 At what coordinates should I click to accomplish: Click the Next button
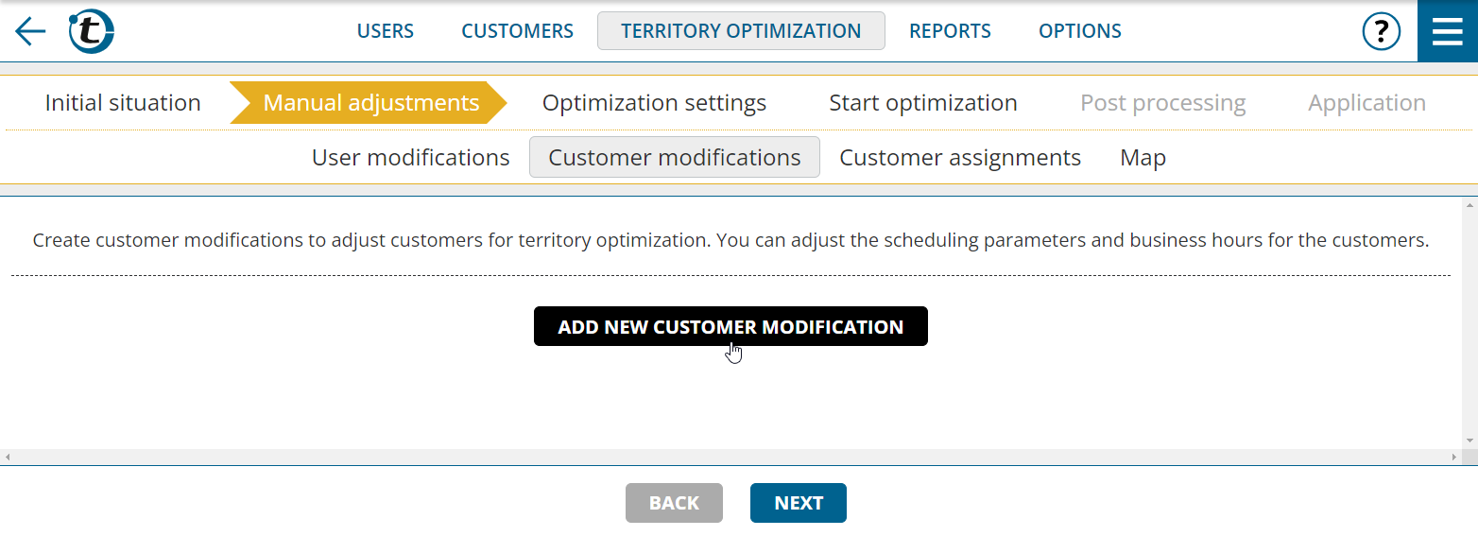click(x=799, y=503)
